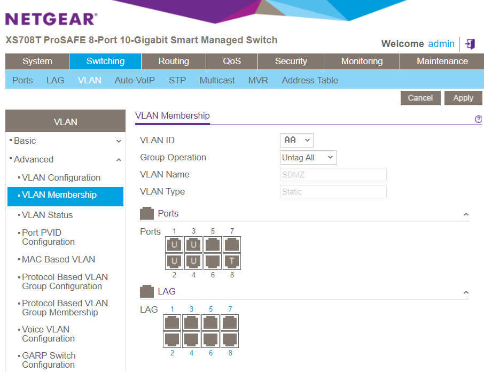The image size is (484, 372).
Task: Toggle tagged port 8 membership
Action: pos(232,261)
